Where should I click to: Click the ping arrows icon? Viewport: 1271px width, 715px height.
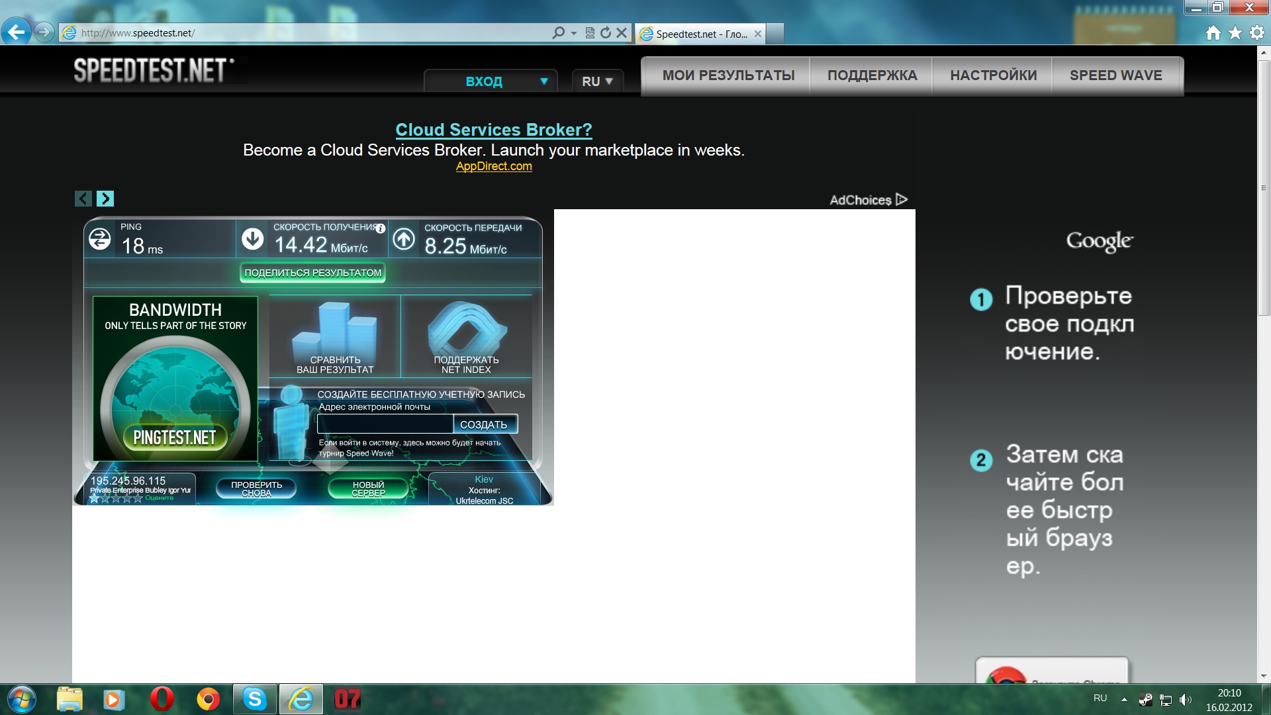pyautogui.click(x=100, y=239)
